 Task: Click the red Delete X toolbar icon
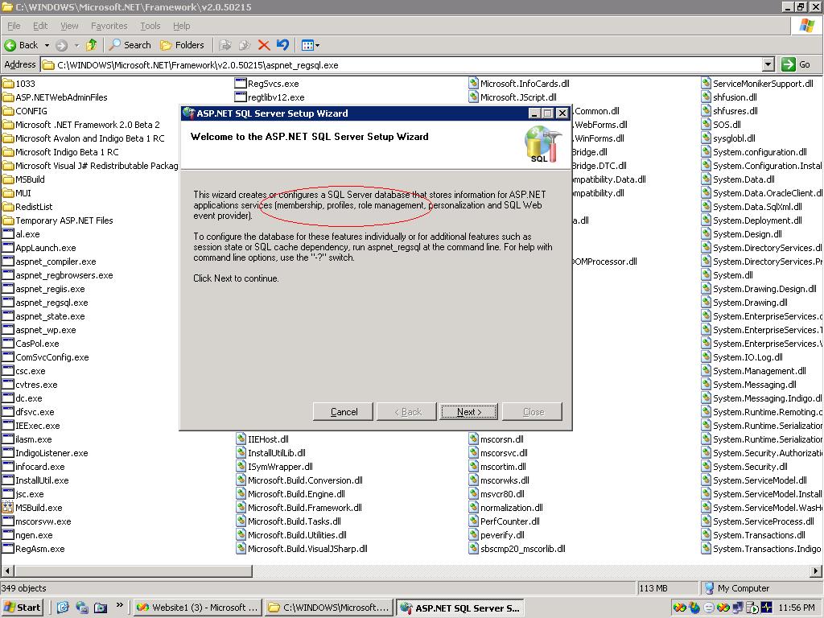click(x=264, y=45)
